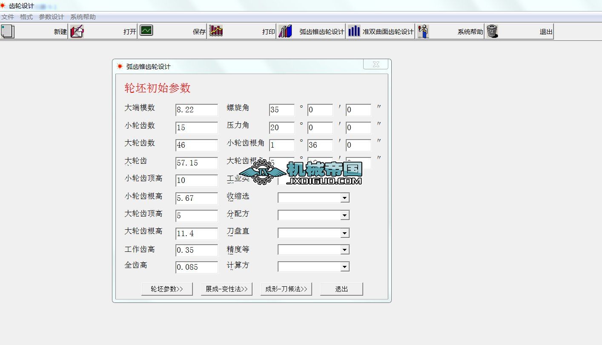602x345 pixels.
Task: Click the 退出 (Exit) toolbar icon
Action: tap(493, 31)
